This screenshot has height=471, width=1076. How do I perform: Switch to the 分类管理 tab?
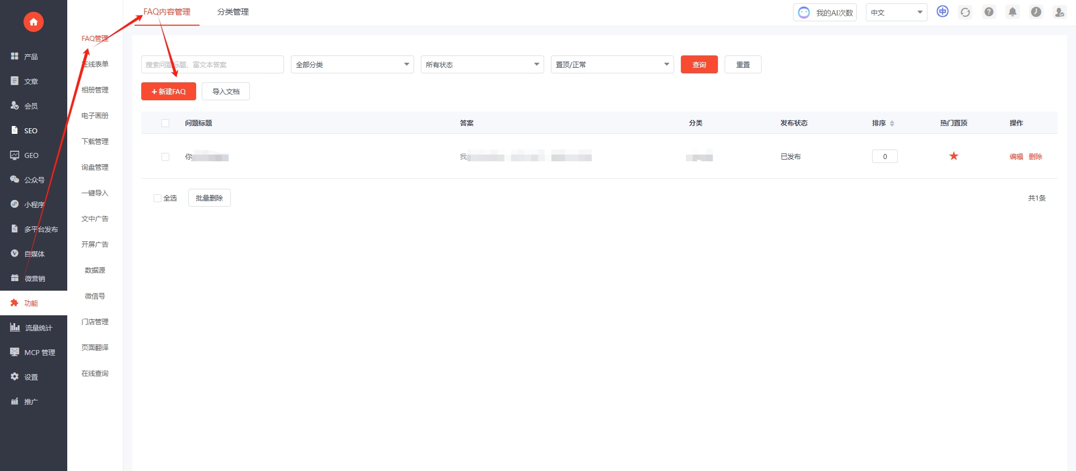[x=233, y=12]
